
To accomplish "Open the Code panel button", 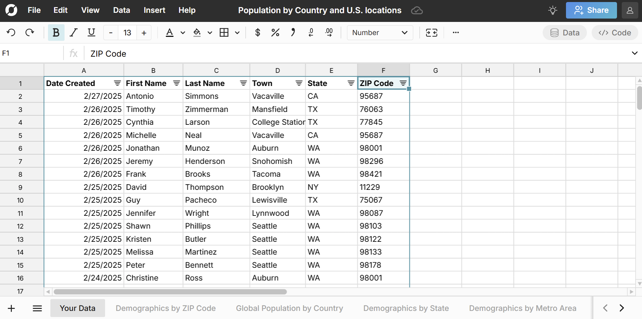I will click(615, 33).
